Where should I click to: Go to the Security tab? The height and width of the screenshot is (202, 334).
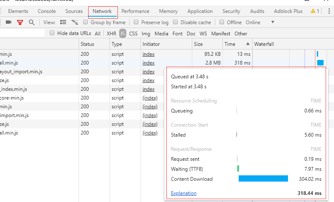click(x=231, y=11)
